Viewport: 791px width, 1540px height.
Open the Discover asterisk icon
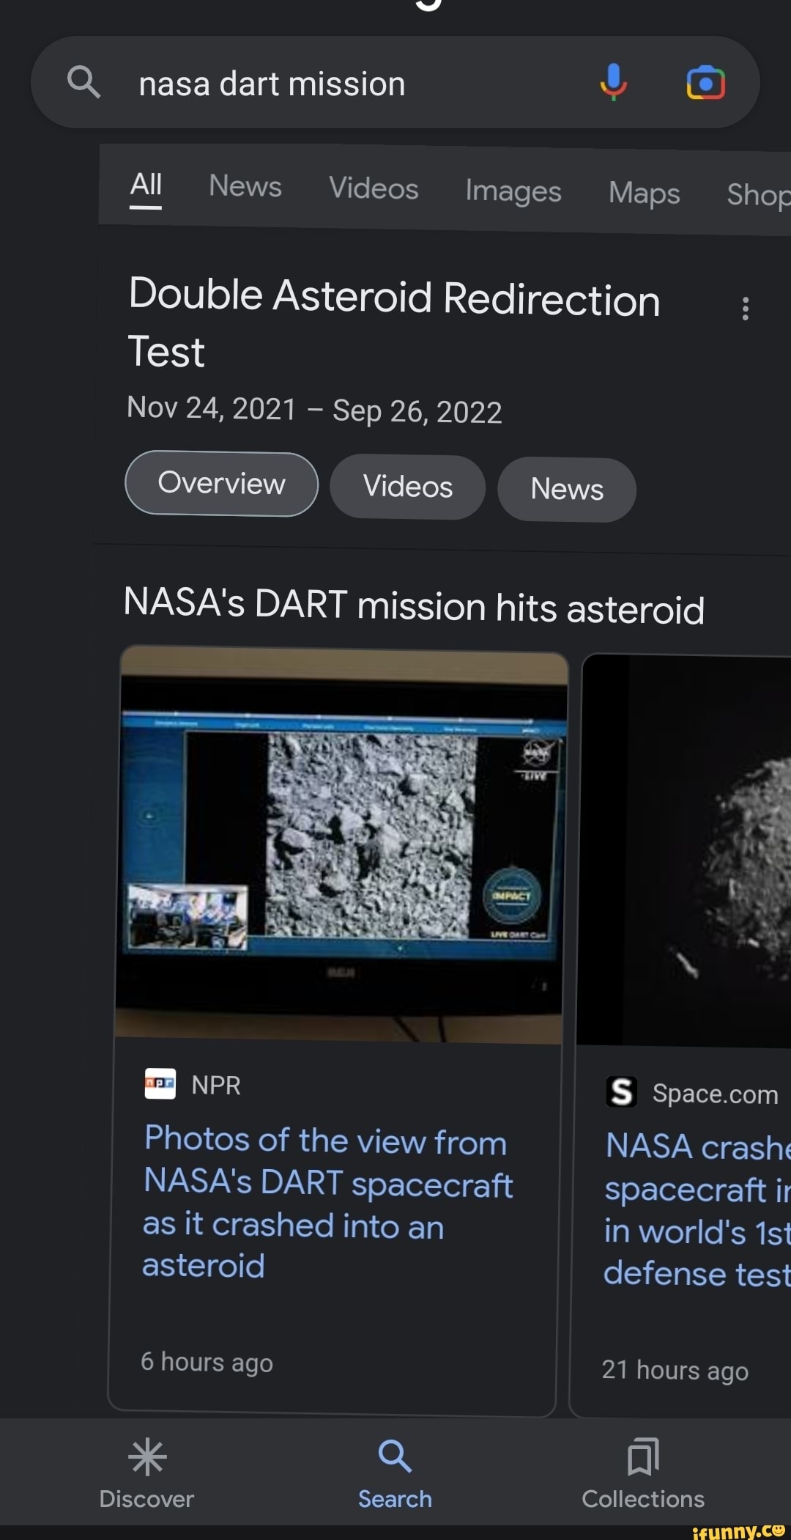pos(146,1456)
